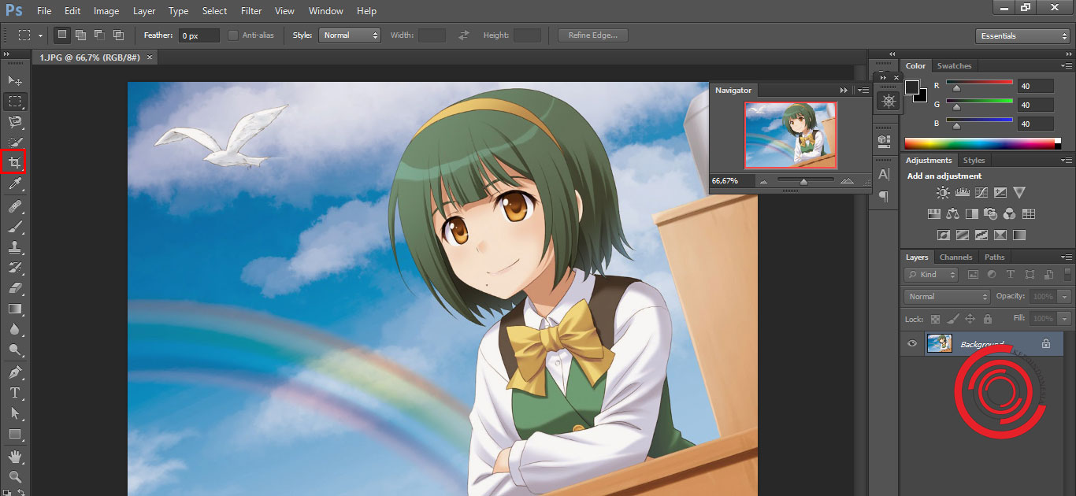Screen dimensions: 1076x496
Task: Open the Opacity dropdown arrow
Action: click(1065, 297)
